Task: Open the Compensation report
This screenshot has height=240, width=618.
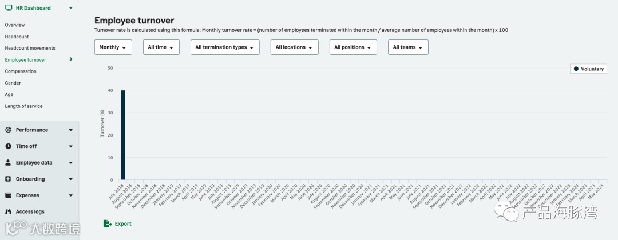Action: [21, 71]
